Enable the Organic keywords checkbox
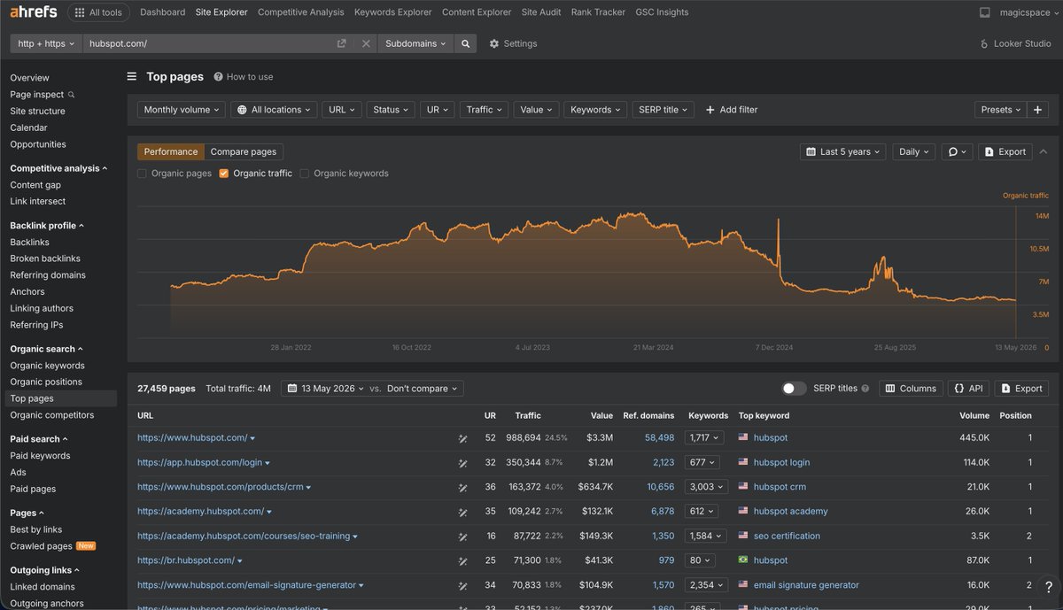1063x610 pixels. point(305,174)
